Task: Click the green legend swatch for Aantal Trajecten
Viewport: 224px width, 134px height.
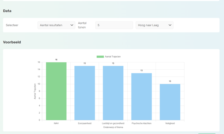Action: coord(100,57)
